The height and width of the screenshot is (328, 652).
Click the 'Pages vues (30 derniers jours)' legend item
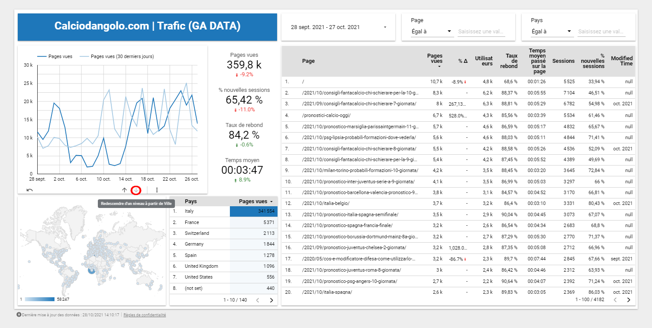click(x=122, y=56)
